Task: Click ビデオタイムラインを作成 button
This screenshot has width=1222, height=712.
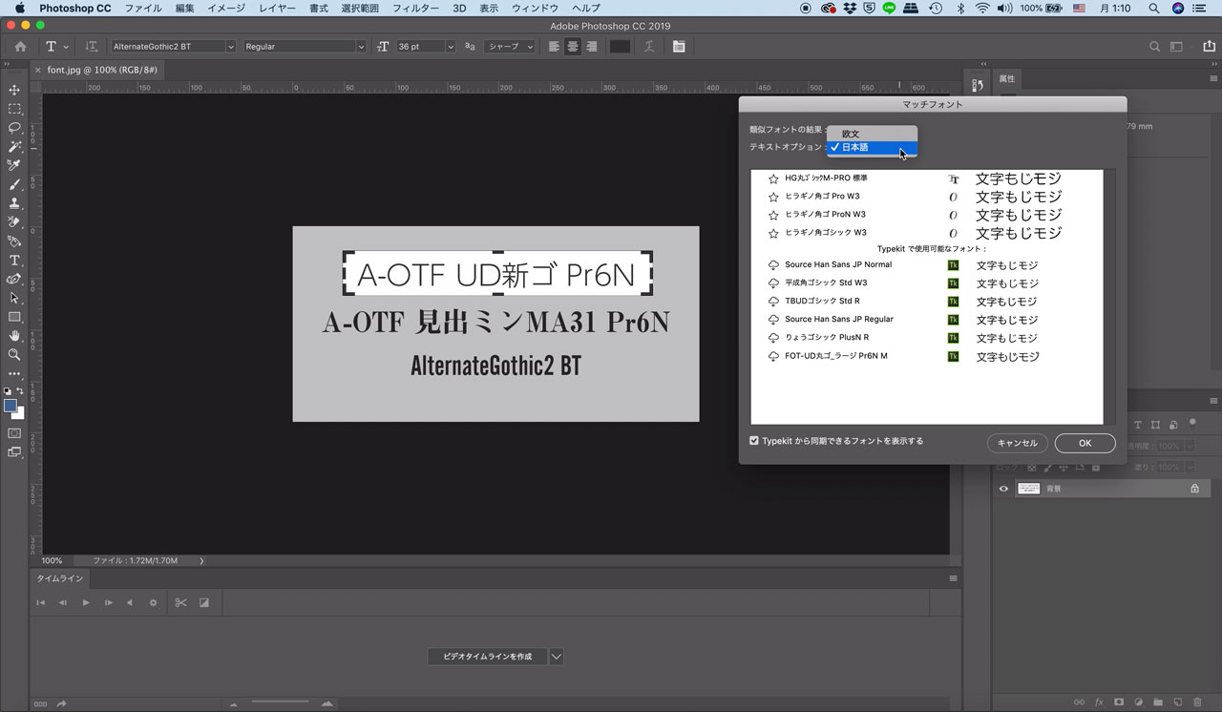Action: [x=487, y=657]
